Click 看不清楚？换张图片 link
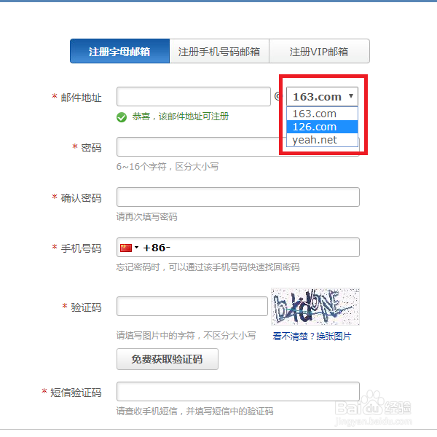437x437 pixels. coord(312,336)
